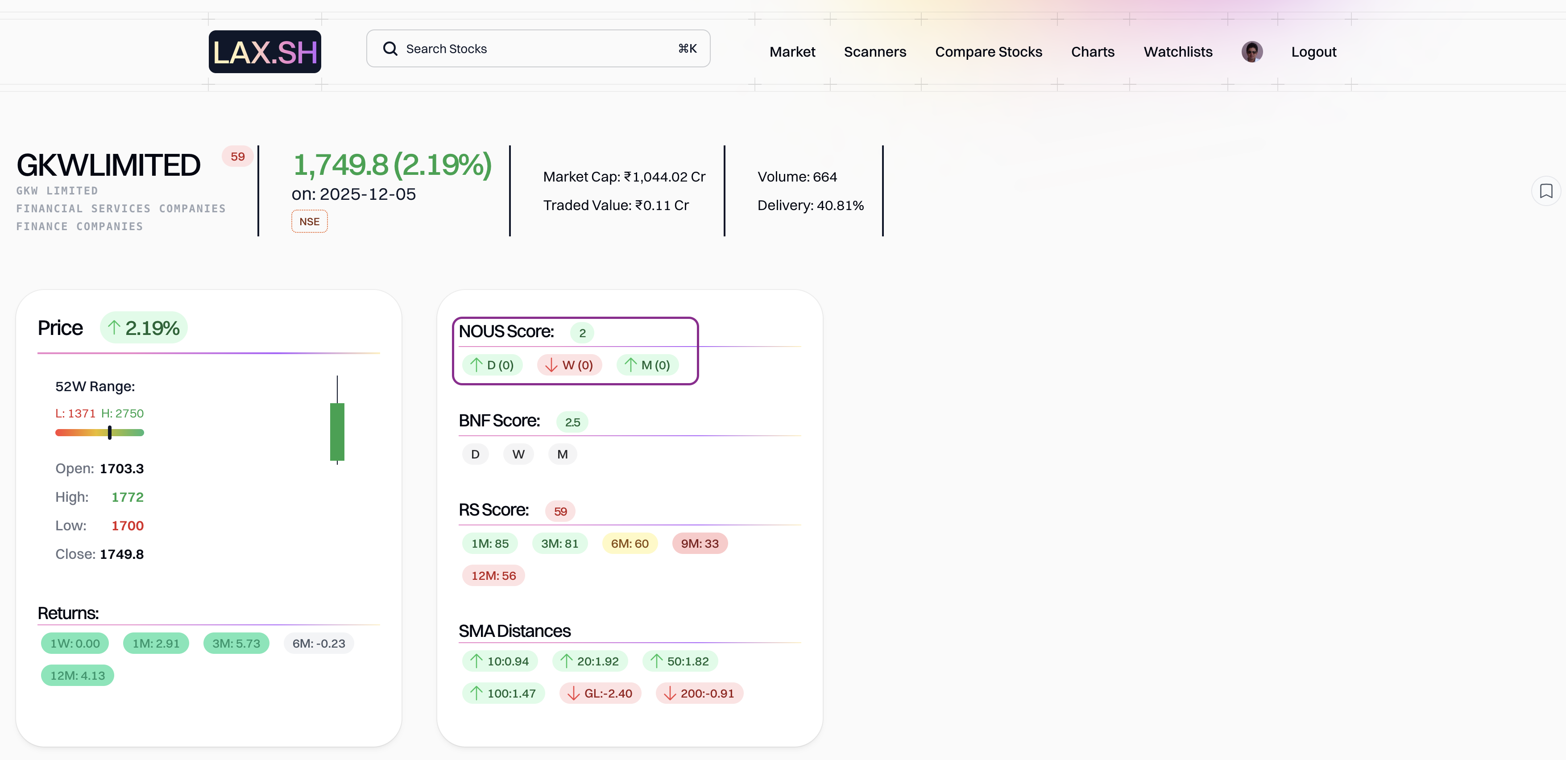Click the NOUS daily D (0) up-arrow badge
Screen dimensions: 1566x760
[x=492, y=365]
